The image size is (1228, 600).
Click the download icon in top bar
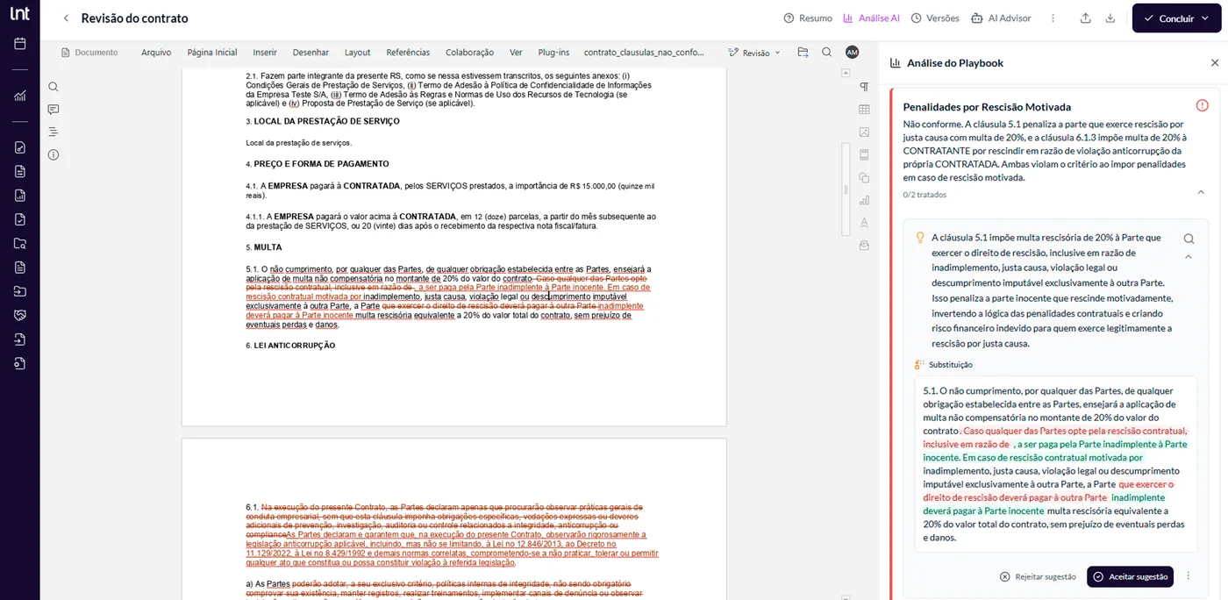(x=1110, y=18)
